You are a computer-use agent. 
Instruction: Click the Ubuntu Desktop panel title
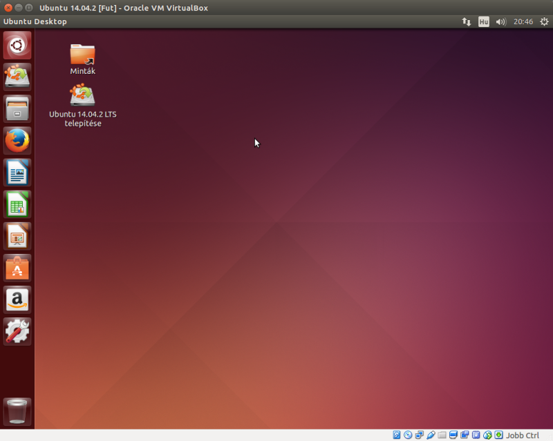(x=35, y=21)
